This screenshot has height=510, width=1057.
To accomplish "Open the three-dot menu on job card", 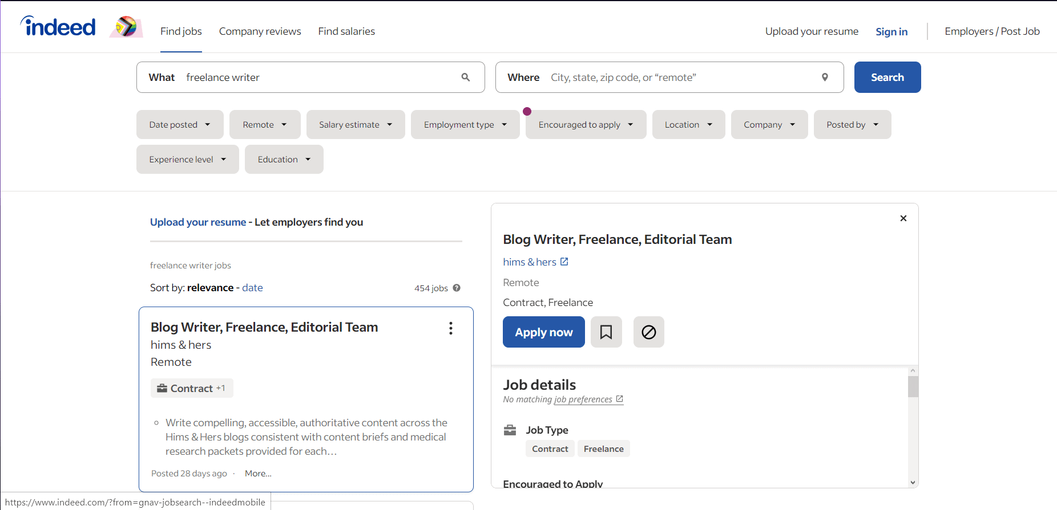I will click(x=451, y=328).
